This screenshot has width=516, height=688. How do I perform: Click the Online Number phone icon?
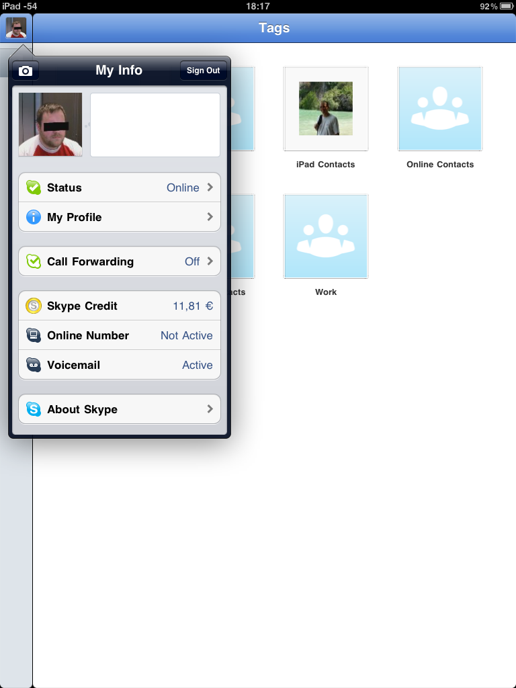pos(34,336)
